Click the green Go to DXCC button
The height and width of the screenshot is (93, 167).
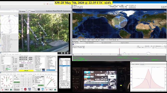click(41, 85)
